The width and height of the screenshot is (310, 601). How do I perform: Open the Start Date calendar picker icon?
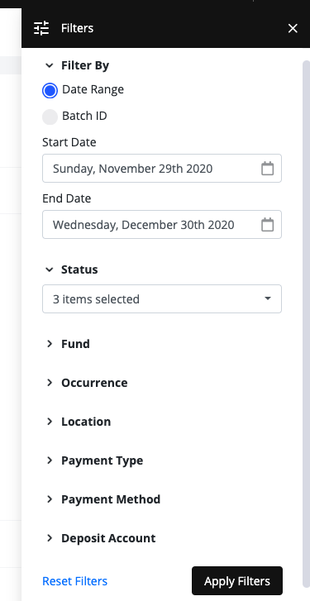pos(268,169)
